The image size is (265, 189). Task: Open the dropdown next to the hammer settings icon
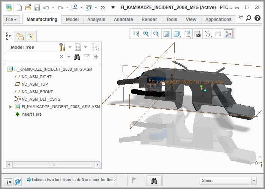70,47
